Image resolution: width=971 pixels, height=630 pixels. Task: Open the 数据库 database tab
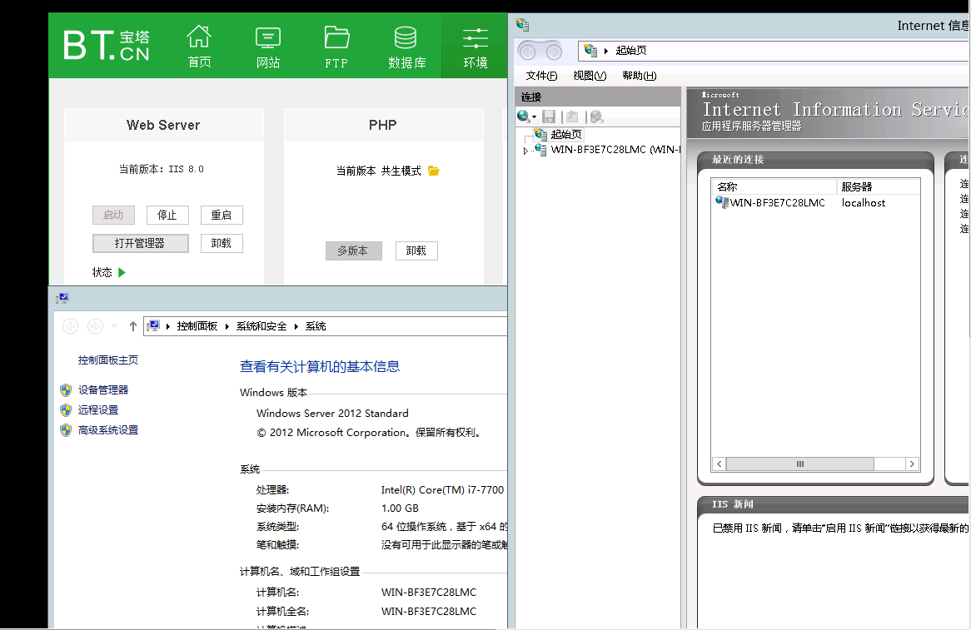tap(406, 46)
